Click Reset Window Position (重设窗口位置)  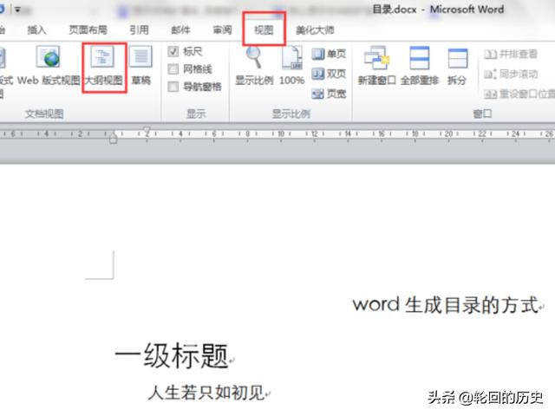(519, 94)
